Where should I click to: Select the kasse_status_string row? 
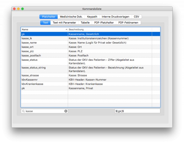click(x=90, y=69)
